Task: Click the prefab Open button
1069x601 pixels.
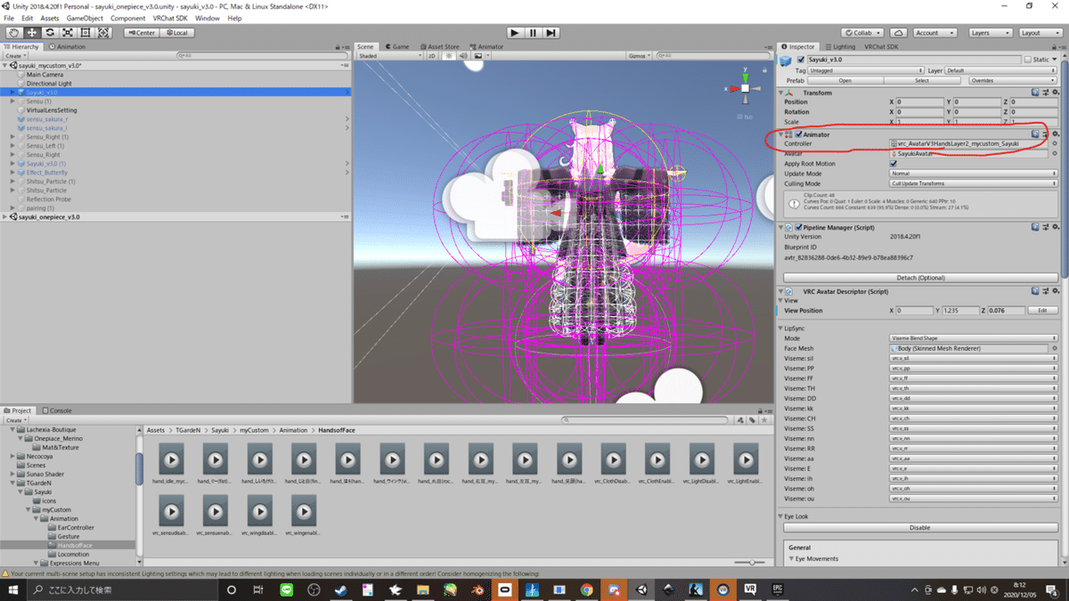Action: coord(845,80)
